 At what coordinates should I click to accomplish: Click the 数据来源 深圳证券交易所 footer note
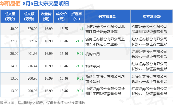coord(43,103)
